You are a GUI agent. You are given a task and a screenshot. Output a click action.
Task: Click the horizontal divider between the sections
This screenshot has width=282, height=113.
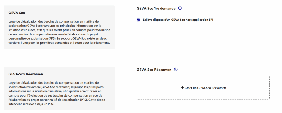pyautogui.click(x=137, y=58)
